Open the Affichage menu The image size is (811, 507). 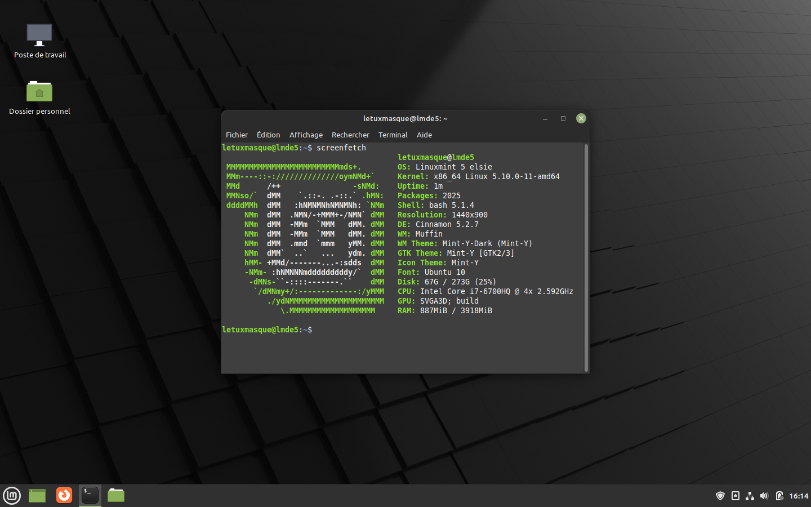(306, 135)
